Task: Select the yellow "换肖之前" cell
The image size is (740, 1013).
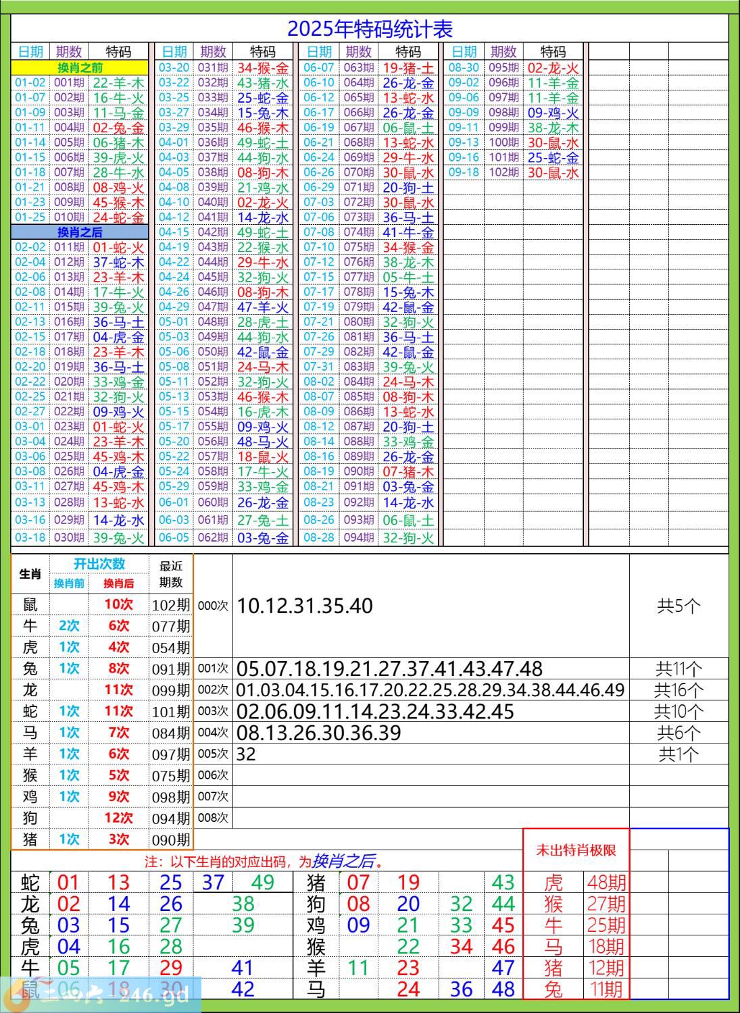Action: click(x=80, y=68)
